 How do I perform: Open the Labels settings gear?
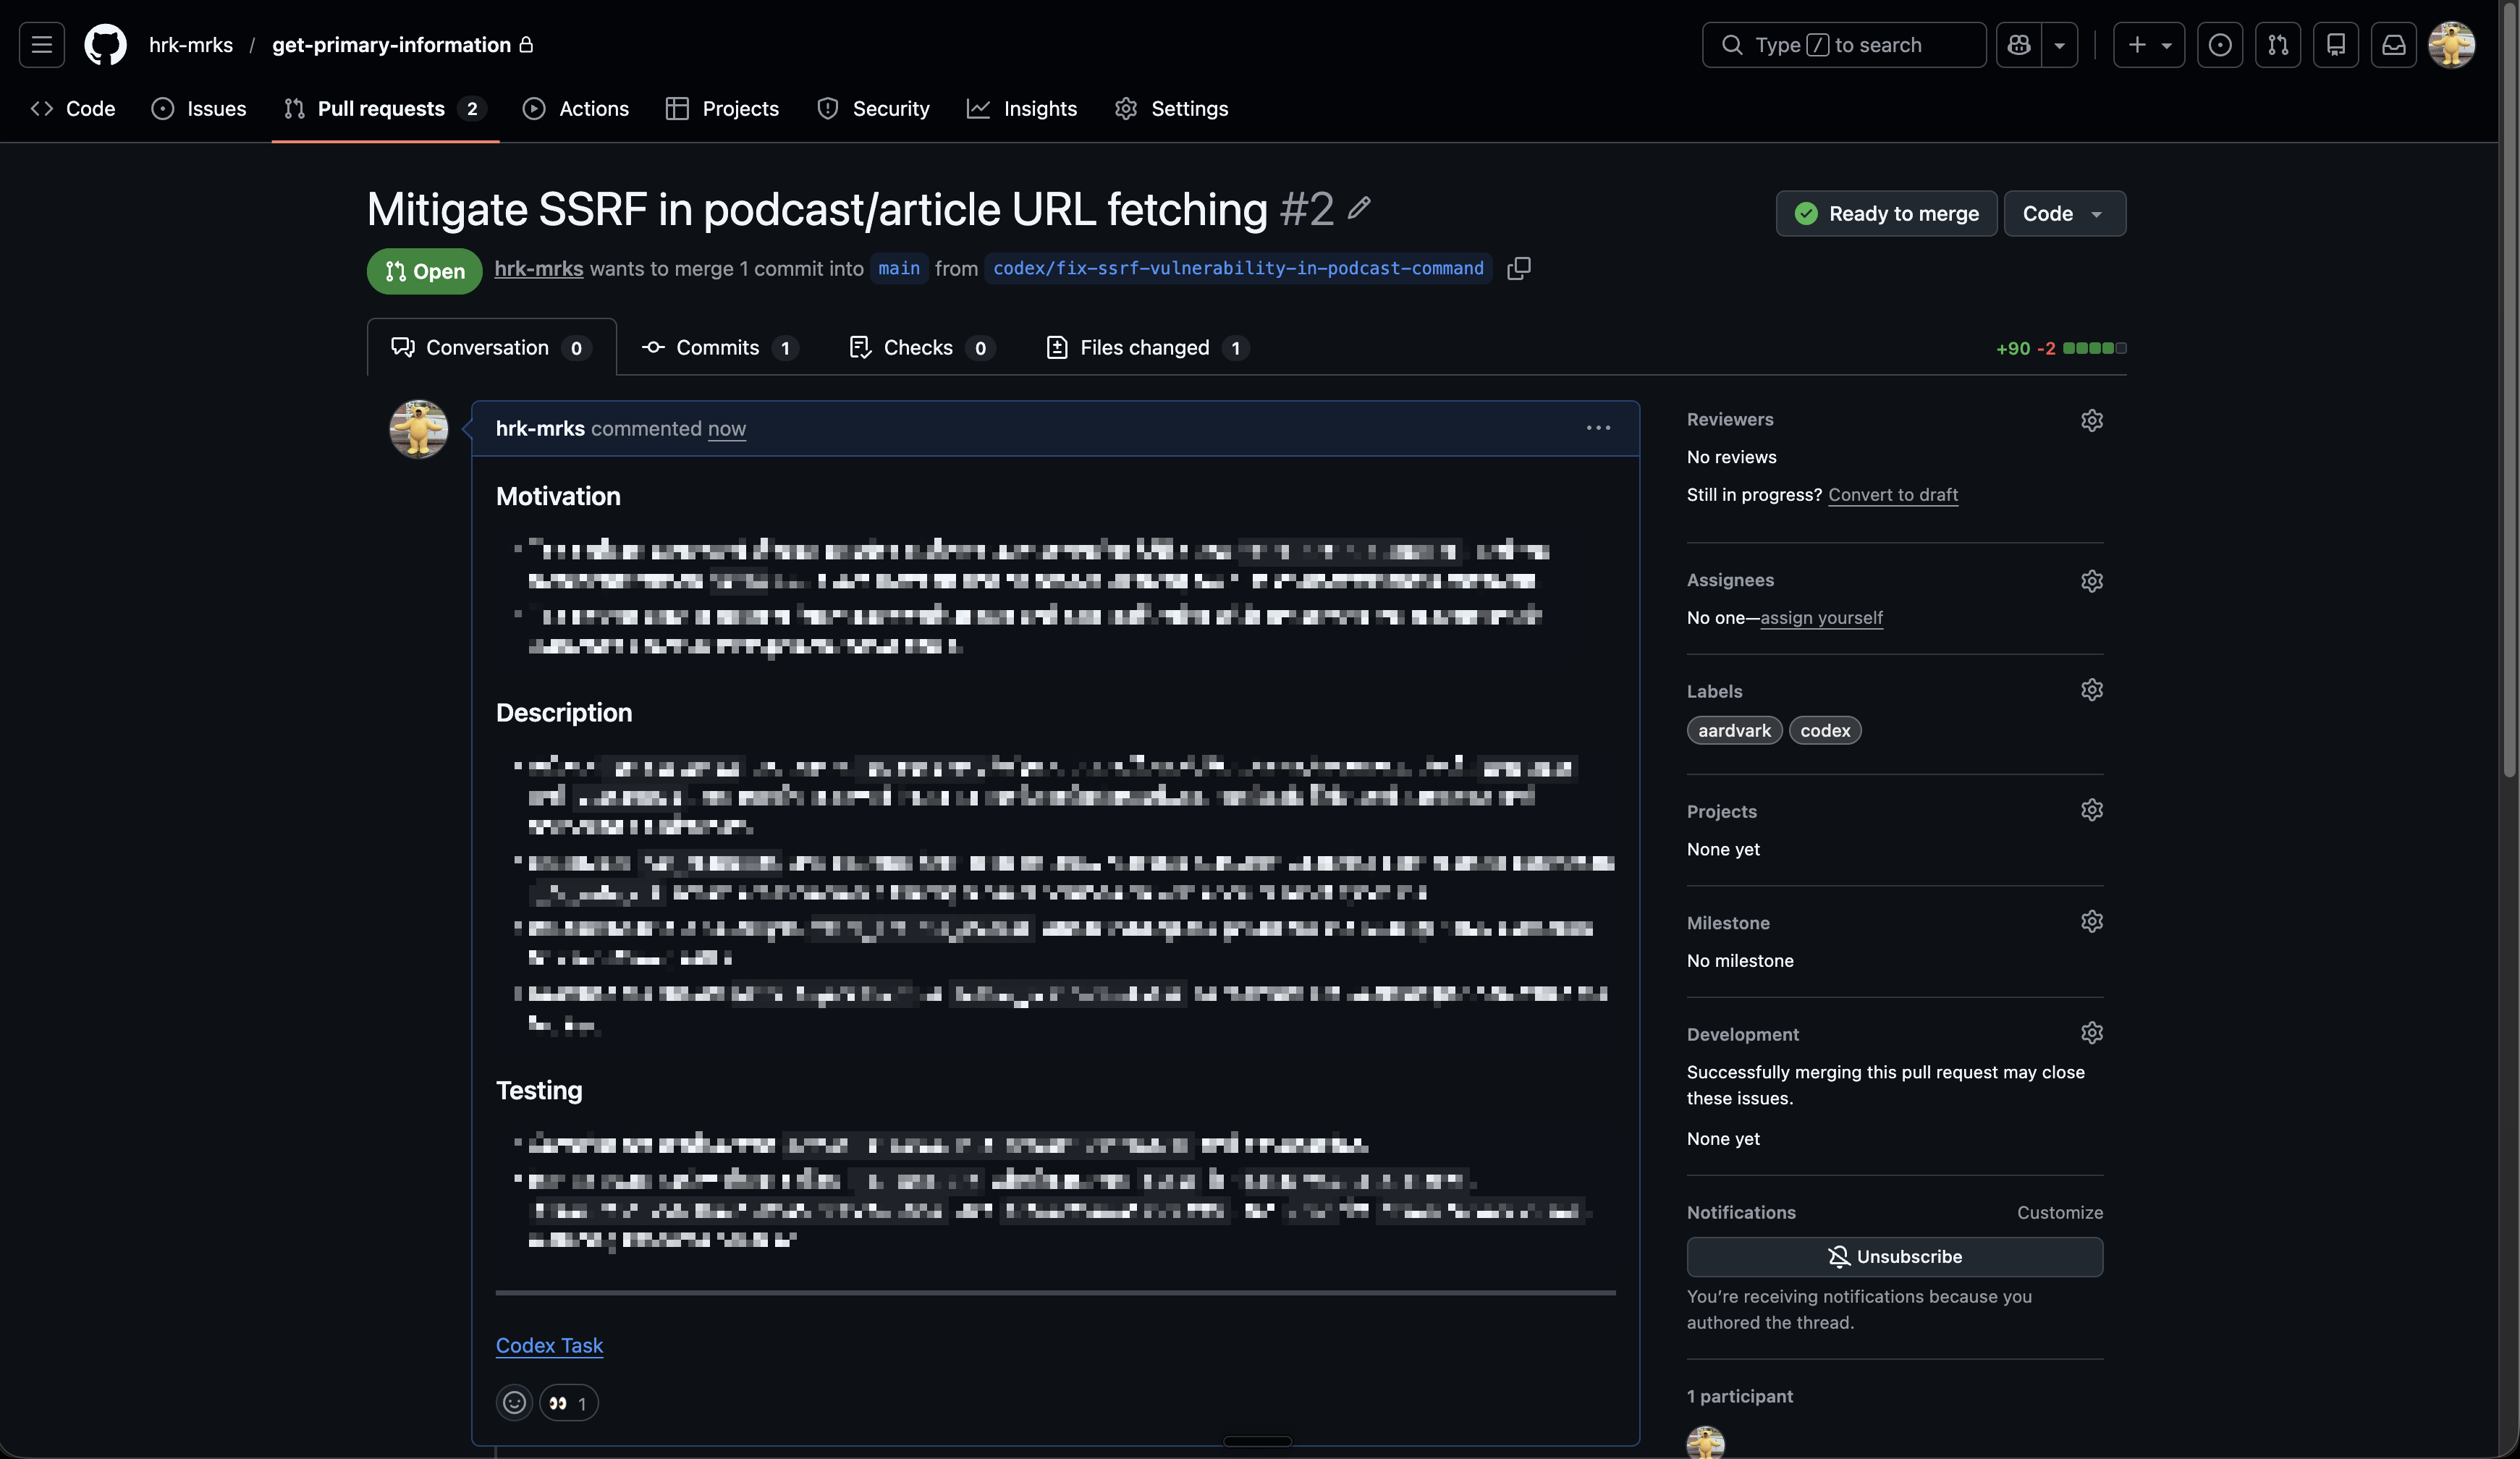click(x=2092, y=689)
